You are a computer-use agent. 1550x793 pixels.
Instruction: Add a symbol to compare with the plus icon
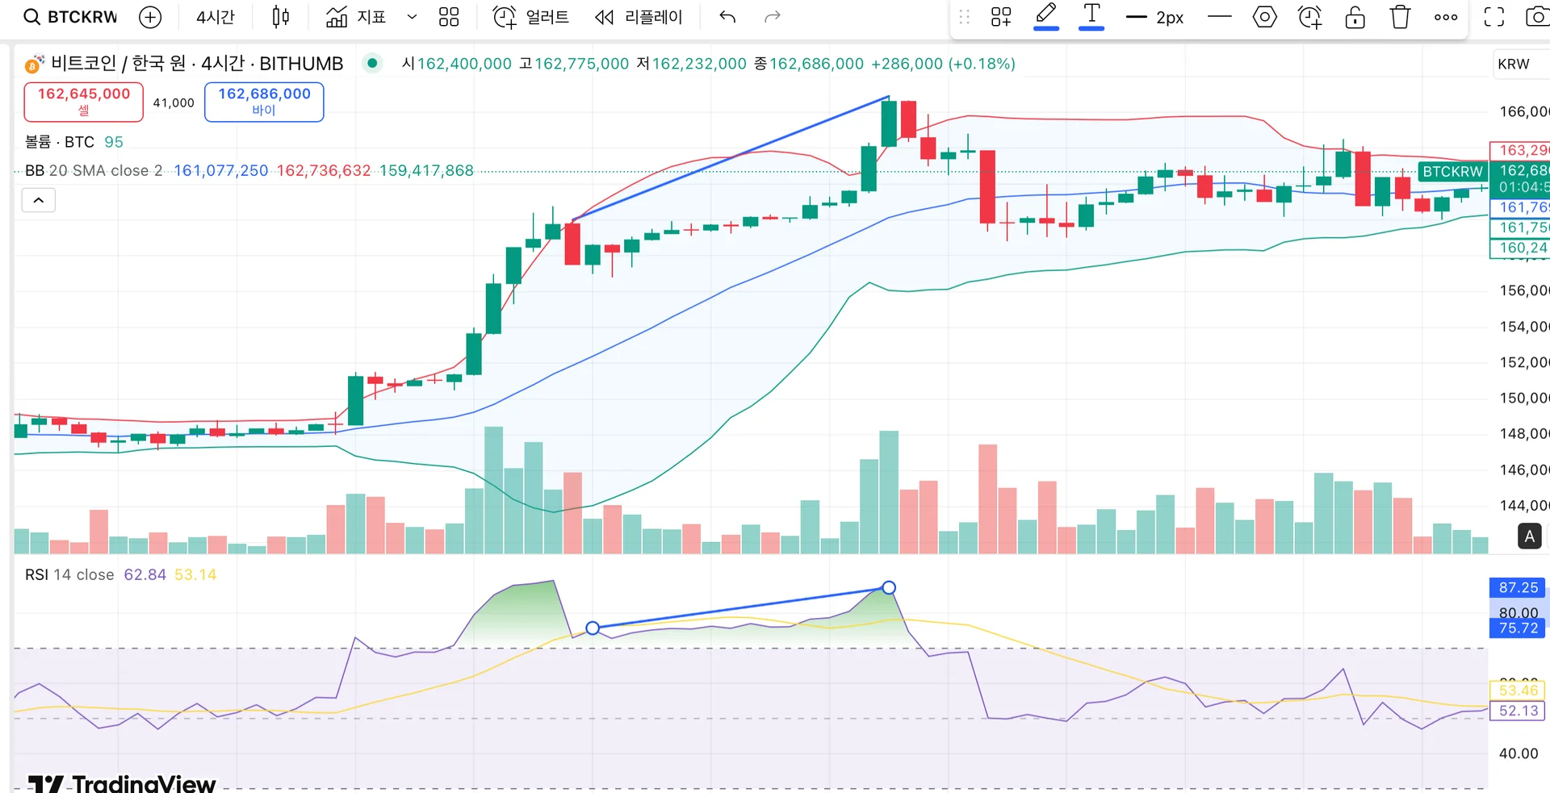(150, 17)
